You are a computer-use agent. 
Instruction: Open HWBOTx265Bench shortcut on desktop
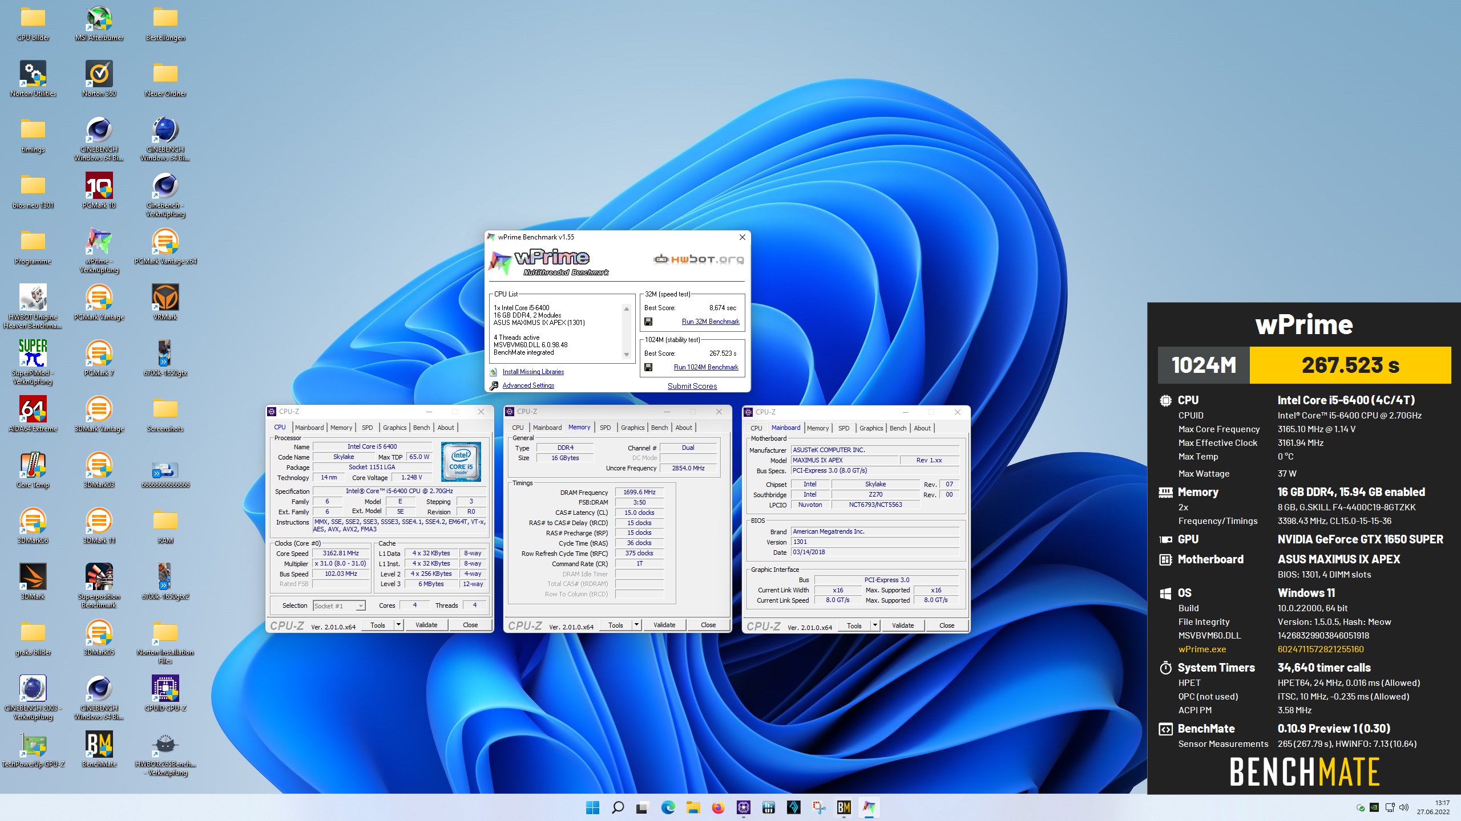coord(166,754)
